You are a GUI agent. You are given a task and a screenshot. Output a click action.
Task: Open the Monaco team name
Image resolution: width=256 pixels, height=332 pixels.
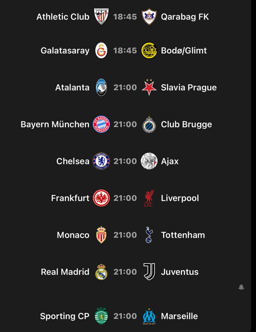[73, 235]
